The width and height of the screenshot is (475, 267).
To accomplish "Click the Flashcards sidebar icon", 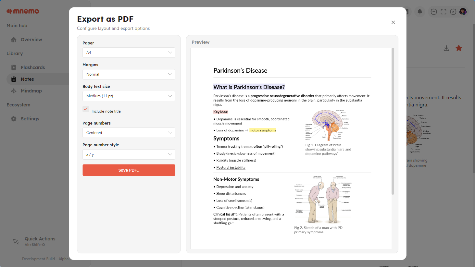I will (x=14, y=67).
